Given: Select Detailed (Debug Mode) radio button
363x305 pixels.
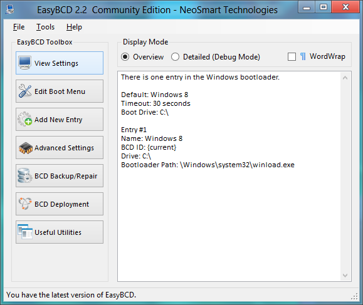Looking at the screenshot, I should coord(175,57).
